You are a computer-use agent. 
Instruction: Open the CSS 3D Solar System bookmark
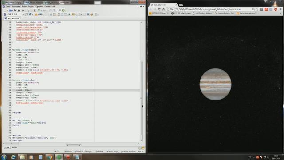point(181,13)
